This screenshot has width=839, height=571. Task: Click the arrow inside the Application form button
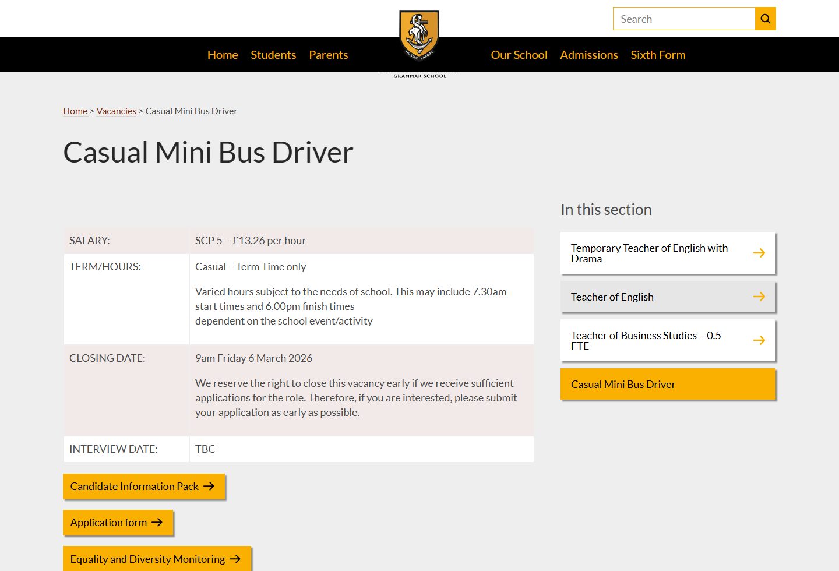pyautogui.click(x=158, y=522)
